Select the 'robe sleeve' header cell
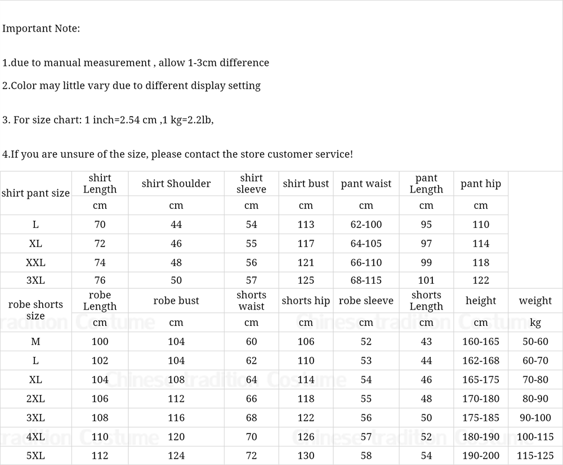563x465 pixels. [x=366, y=301]
